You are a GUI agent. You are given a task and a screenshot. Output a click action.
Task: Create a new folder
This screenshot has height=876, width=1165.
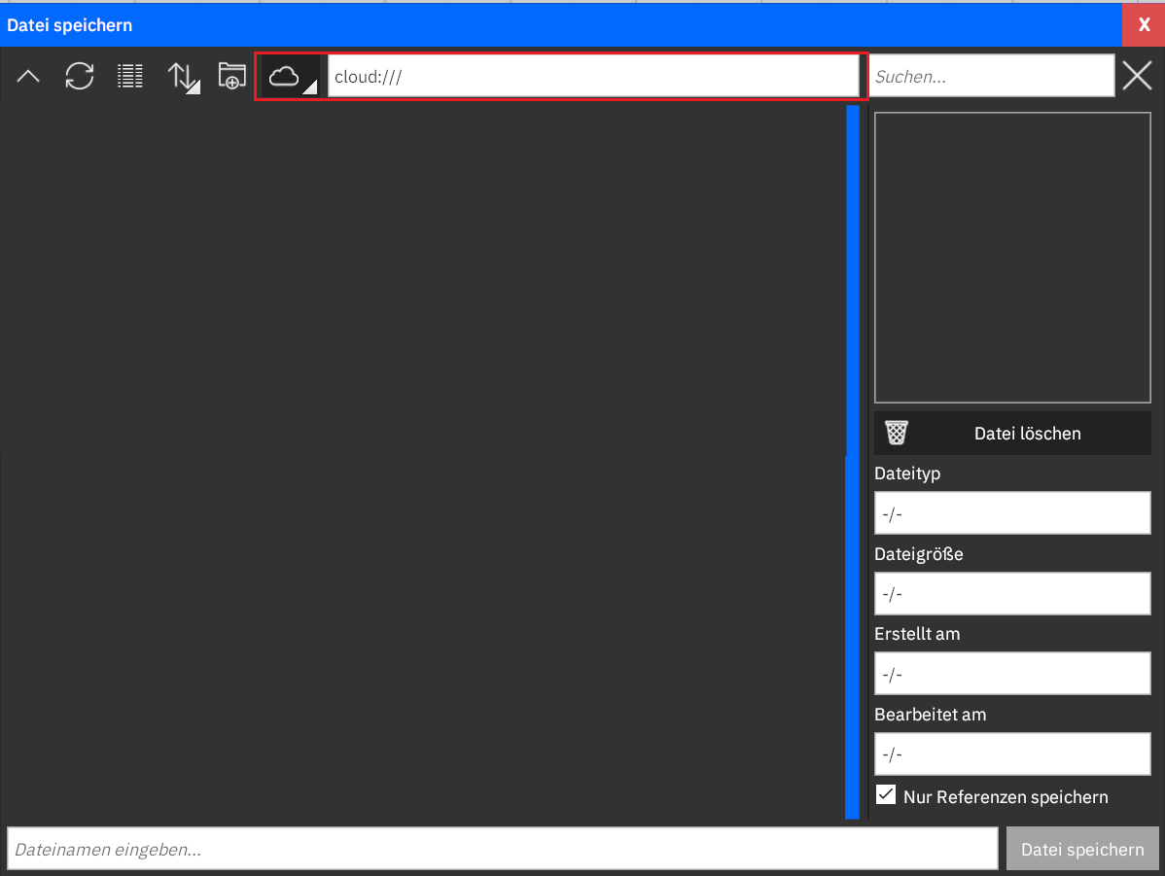231,76
